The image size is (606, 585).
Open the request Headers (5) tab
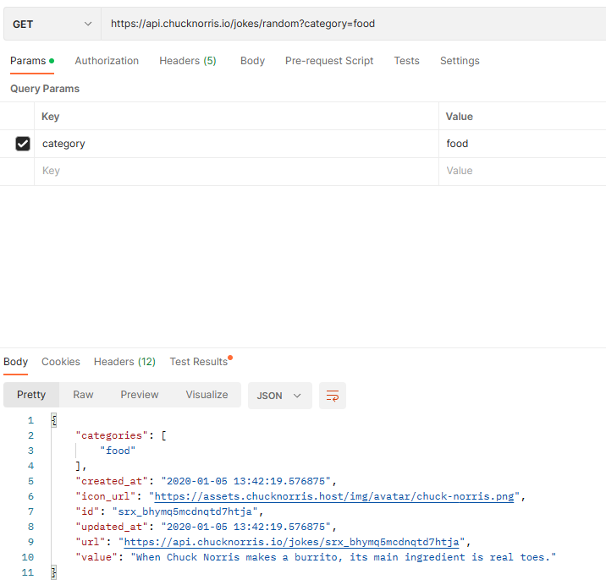click(x=188, y=61)
